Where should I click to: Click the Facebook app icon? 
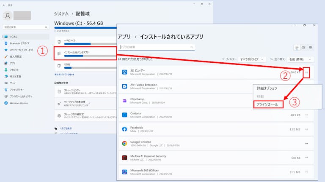tap(124, 129)
